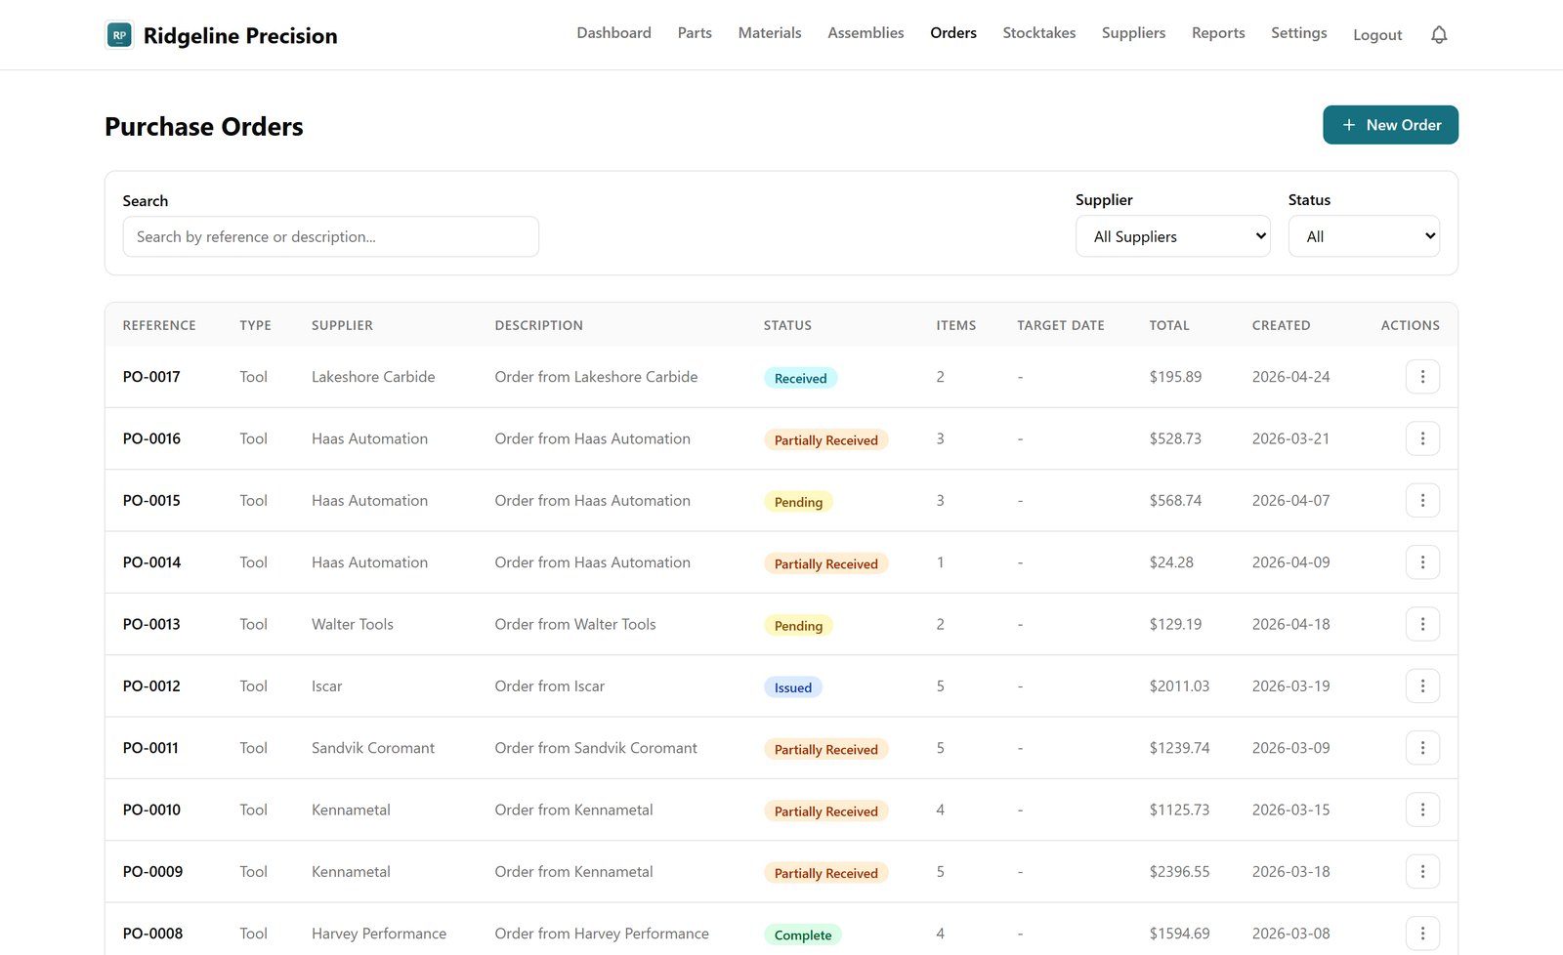Navigate to Assemblies
1563x955 pixels.
point(866,33)
